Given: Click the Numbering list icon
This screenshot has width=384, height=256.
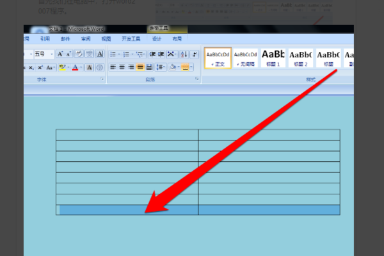Looking at the screenshot, I should tap(126, 54).
